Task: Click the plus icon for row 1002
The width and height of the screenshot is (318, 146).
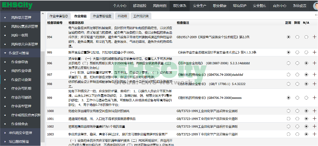Action: (314, 126)
